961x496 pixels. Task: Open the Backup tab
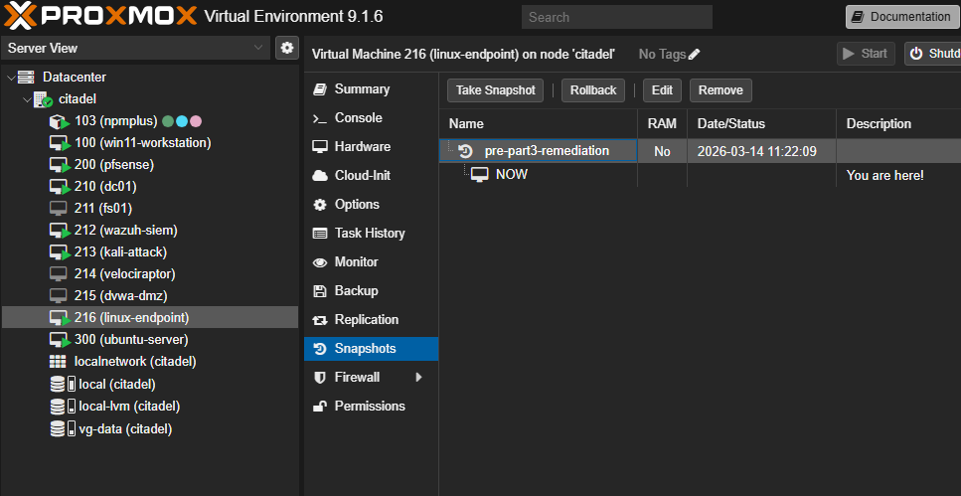(372, 290)
